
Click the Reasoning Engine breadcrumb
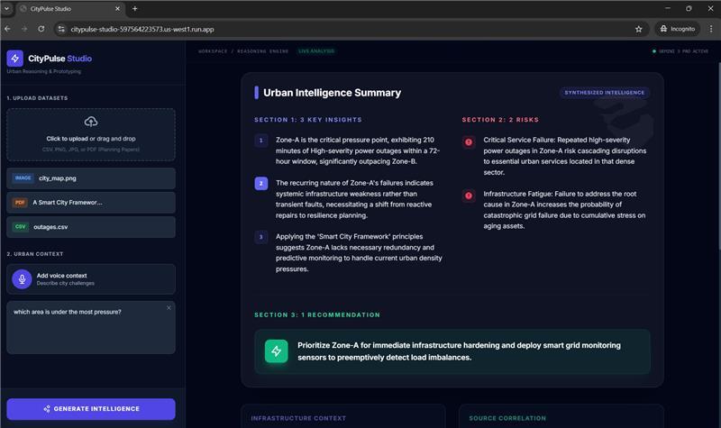[x=262, y=51]
